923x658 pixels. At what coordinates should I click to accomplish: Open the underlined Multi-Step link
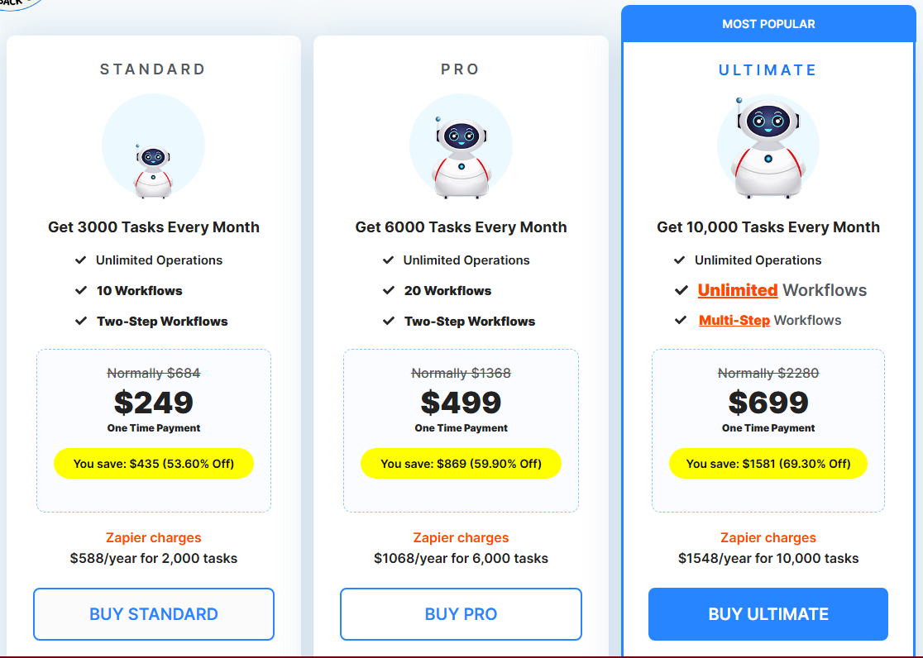734,320
